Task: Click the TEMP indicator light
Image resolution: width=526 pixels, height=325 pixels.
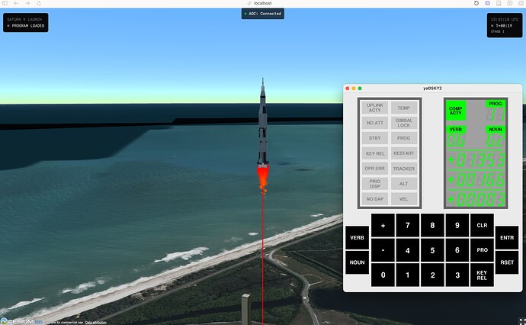Action: [x=403, y=108]
